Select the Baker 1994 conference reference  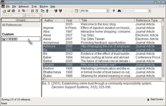click(x=102, y=57)
